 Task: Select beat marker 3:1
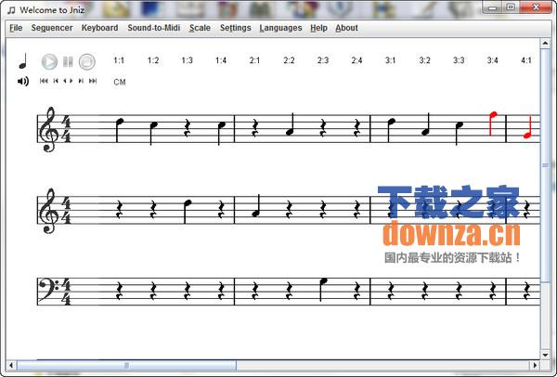pos(391,60)
